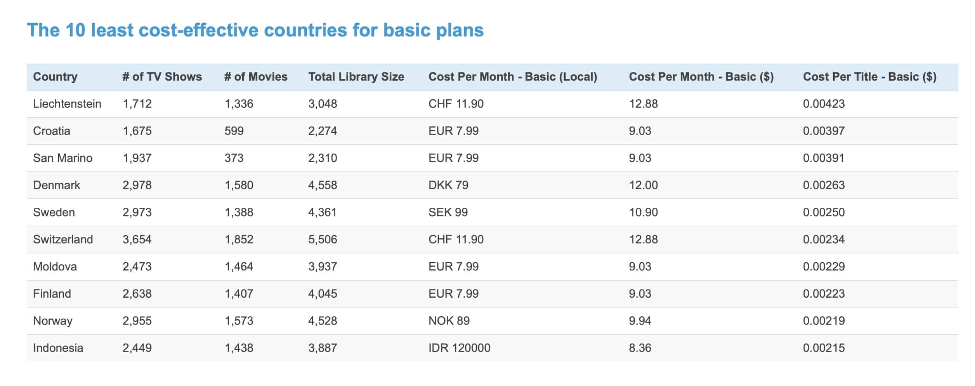
Task: Select the San Marino country cell
Action: point(62,158)
